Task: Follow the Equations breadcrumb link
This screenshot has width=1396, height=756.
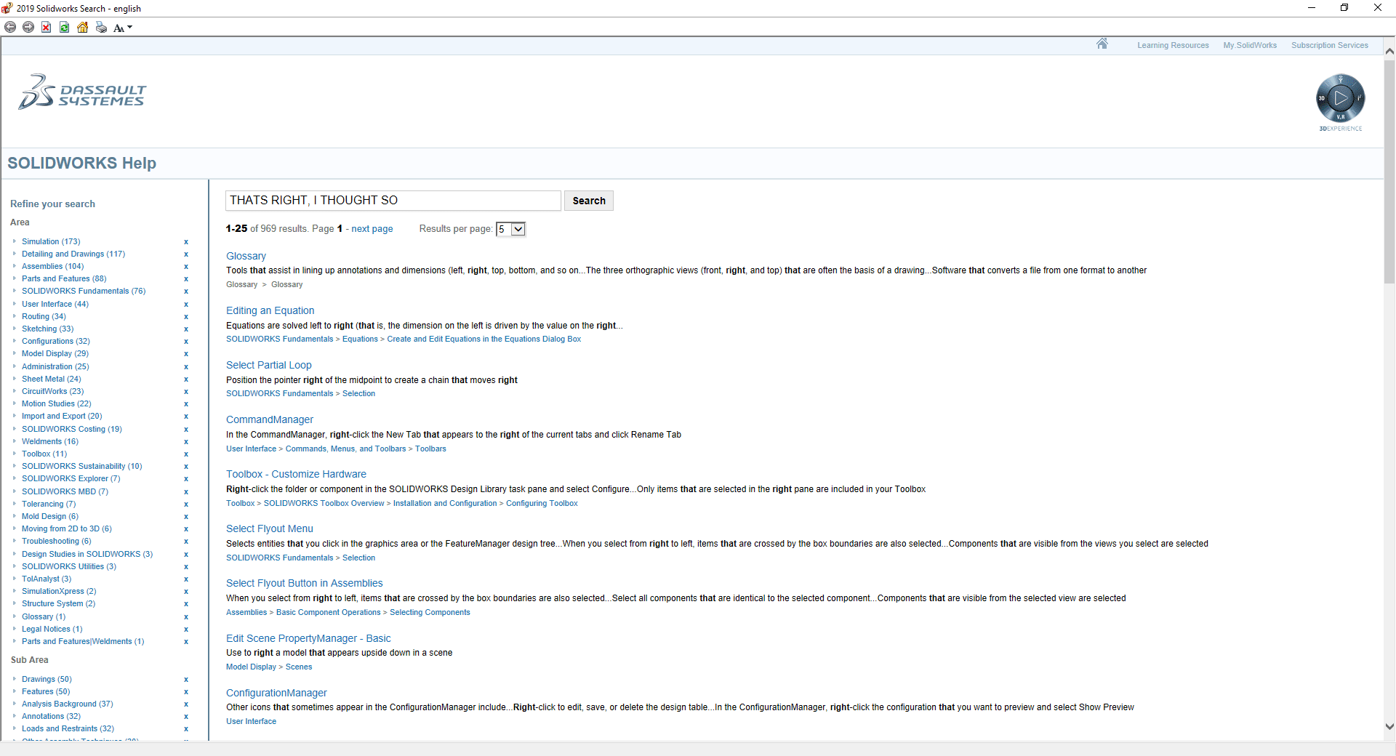Action: tap(360, 339)
